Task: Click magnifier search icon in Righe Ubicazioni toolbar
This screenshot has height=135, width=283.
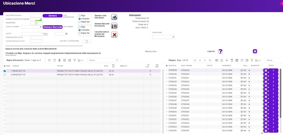Action: point(49,60)
